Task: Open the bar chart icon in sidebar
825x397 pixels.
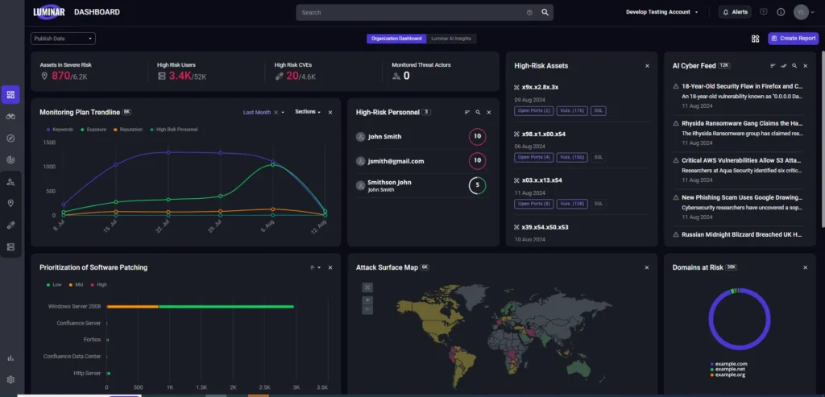Action: 10,358
